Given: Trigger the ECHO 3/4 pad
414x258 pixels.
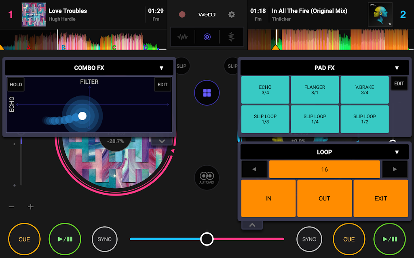Looking at the screenshot, I should [x=265, y=90].
